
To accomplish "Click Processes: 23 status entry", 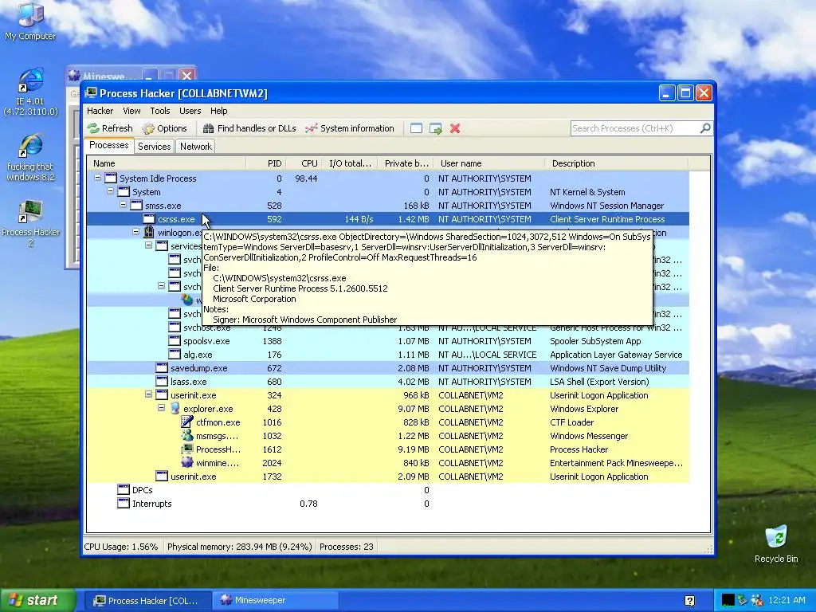I will (x=346, y=547).
